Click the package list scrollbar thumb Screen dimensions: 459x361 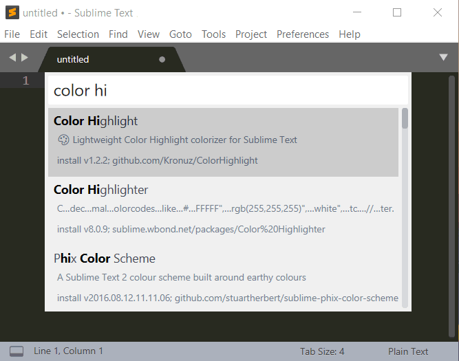coord(405,118)
